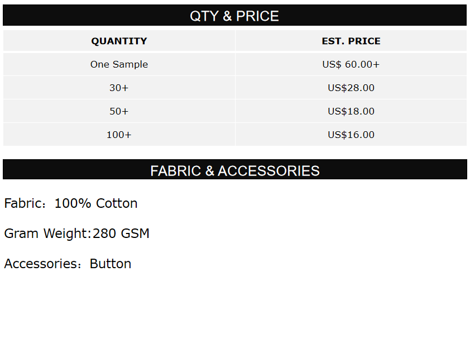
Task: Select the QUANTITY column header
Action: (x=119, y=41)
